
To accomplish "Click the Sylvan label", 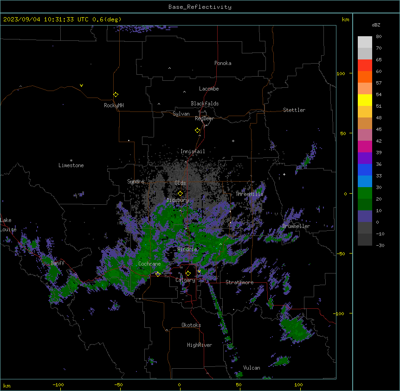I will tap(181, 114).
